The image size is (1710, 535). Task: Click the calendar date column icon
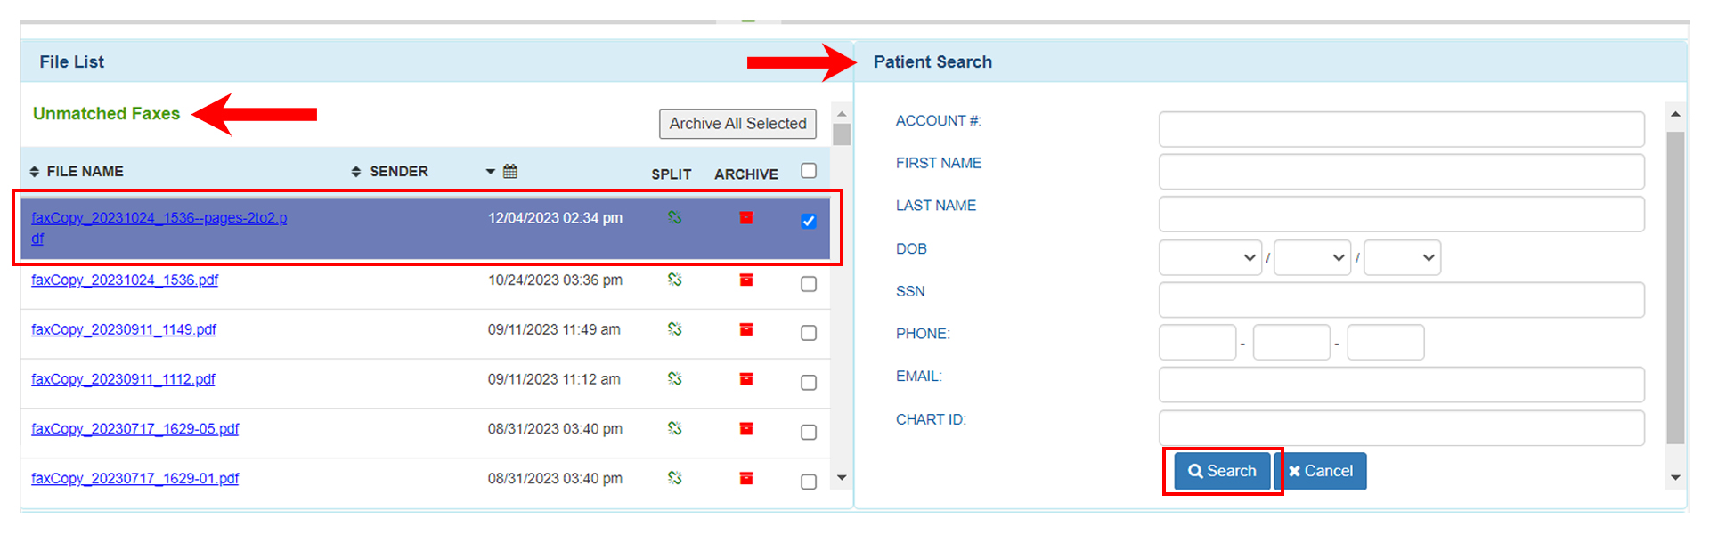(x=509, y=171)
